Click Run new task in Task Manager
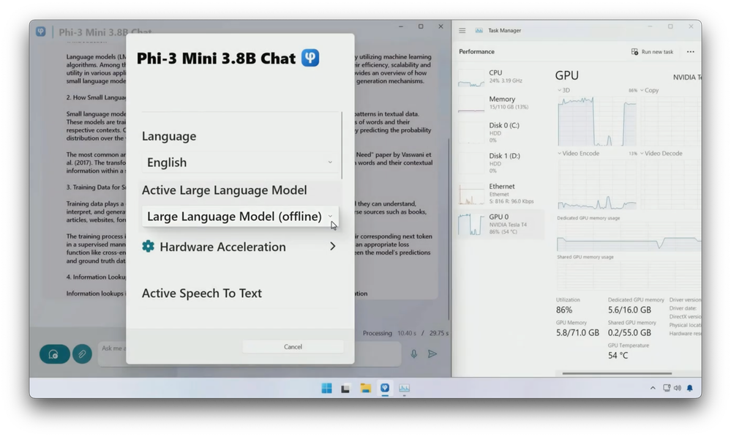The image size is (731, 437). pyautogui.click(x=652, y=52)
